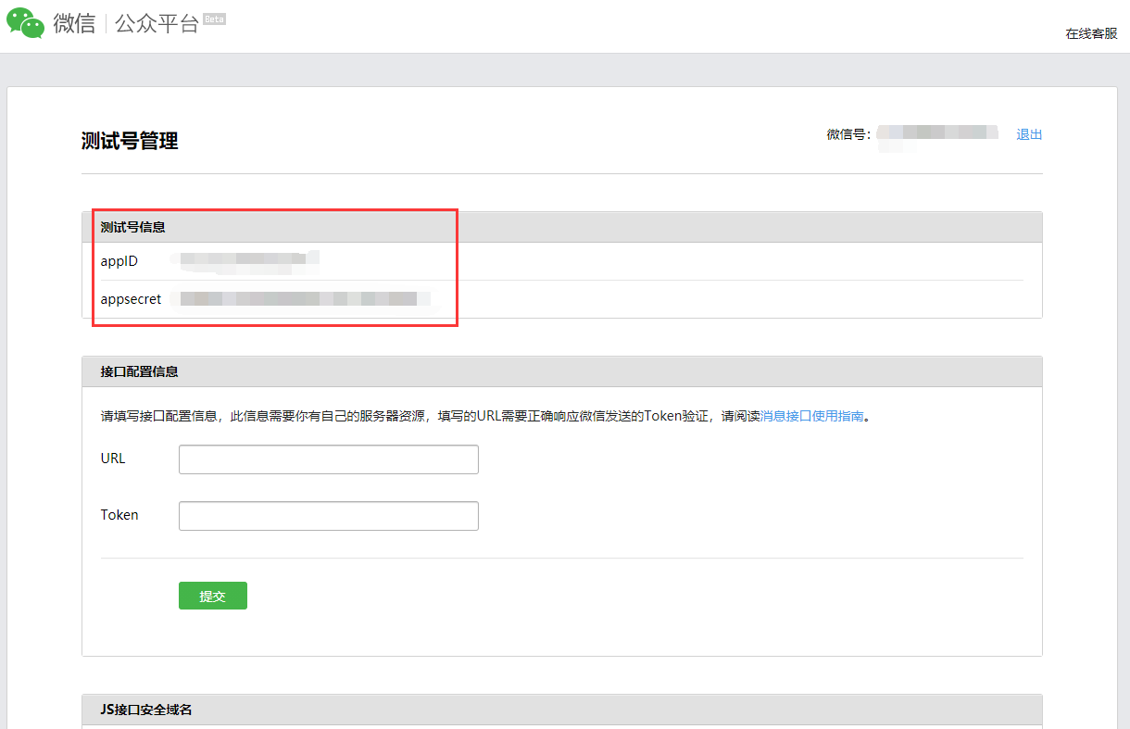Click the Beta badge beside 公众平台
The image size is (1130, 729).
coord(214,19)
